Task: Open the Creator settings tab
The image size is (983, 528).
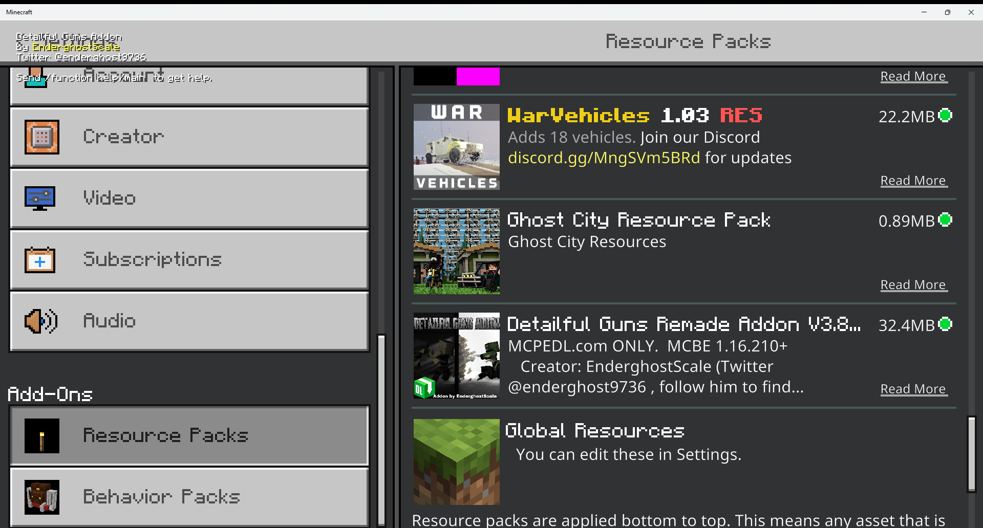Action: pyautogui.click(x=189, y=137)
